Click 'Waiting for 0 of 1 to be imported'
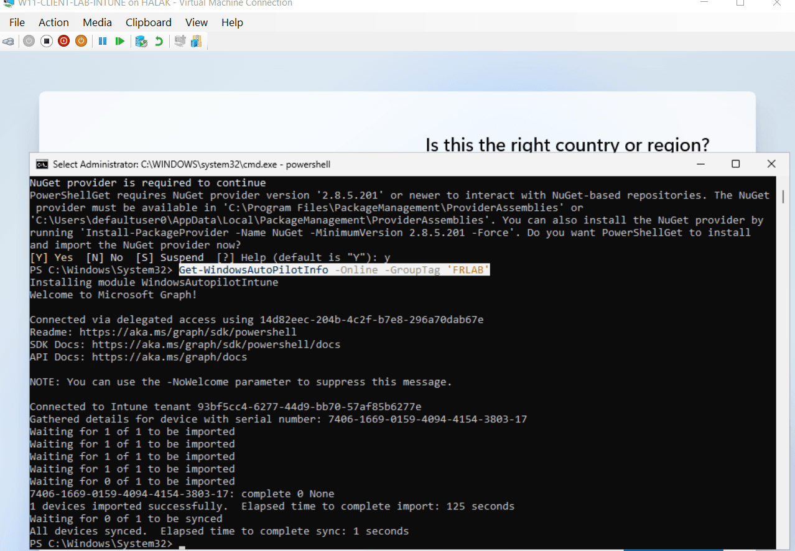The image size is (795, 551). pos(132,481)
